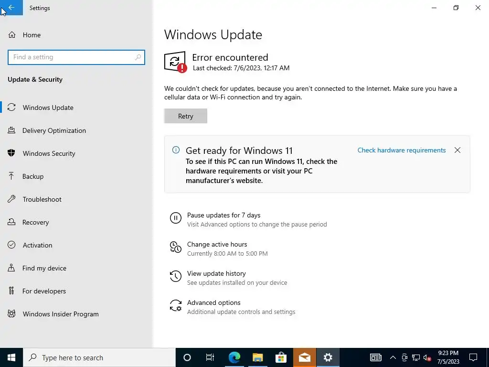
Task: Click the Troubleshoot wrench icon
Action: 11,199
